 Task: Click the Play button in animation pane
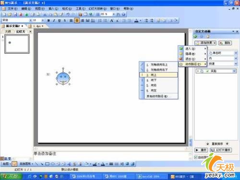201,150
